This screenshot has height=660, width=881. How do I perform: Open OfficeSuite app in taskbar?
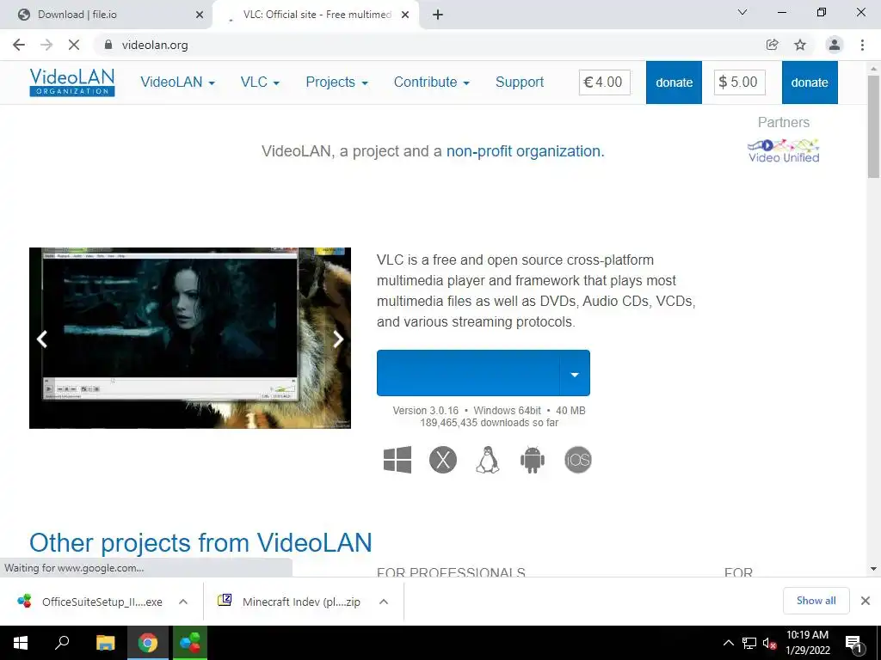click(190, 643)
